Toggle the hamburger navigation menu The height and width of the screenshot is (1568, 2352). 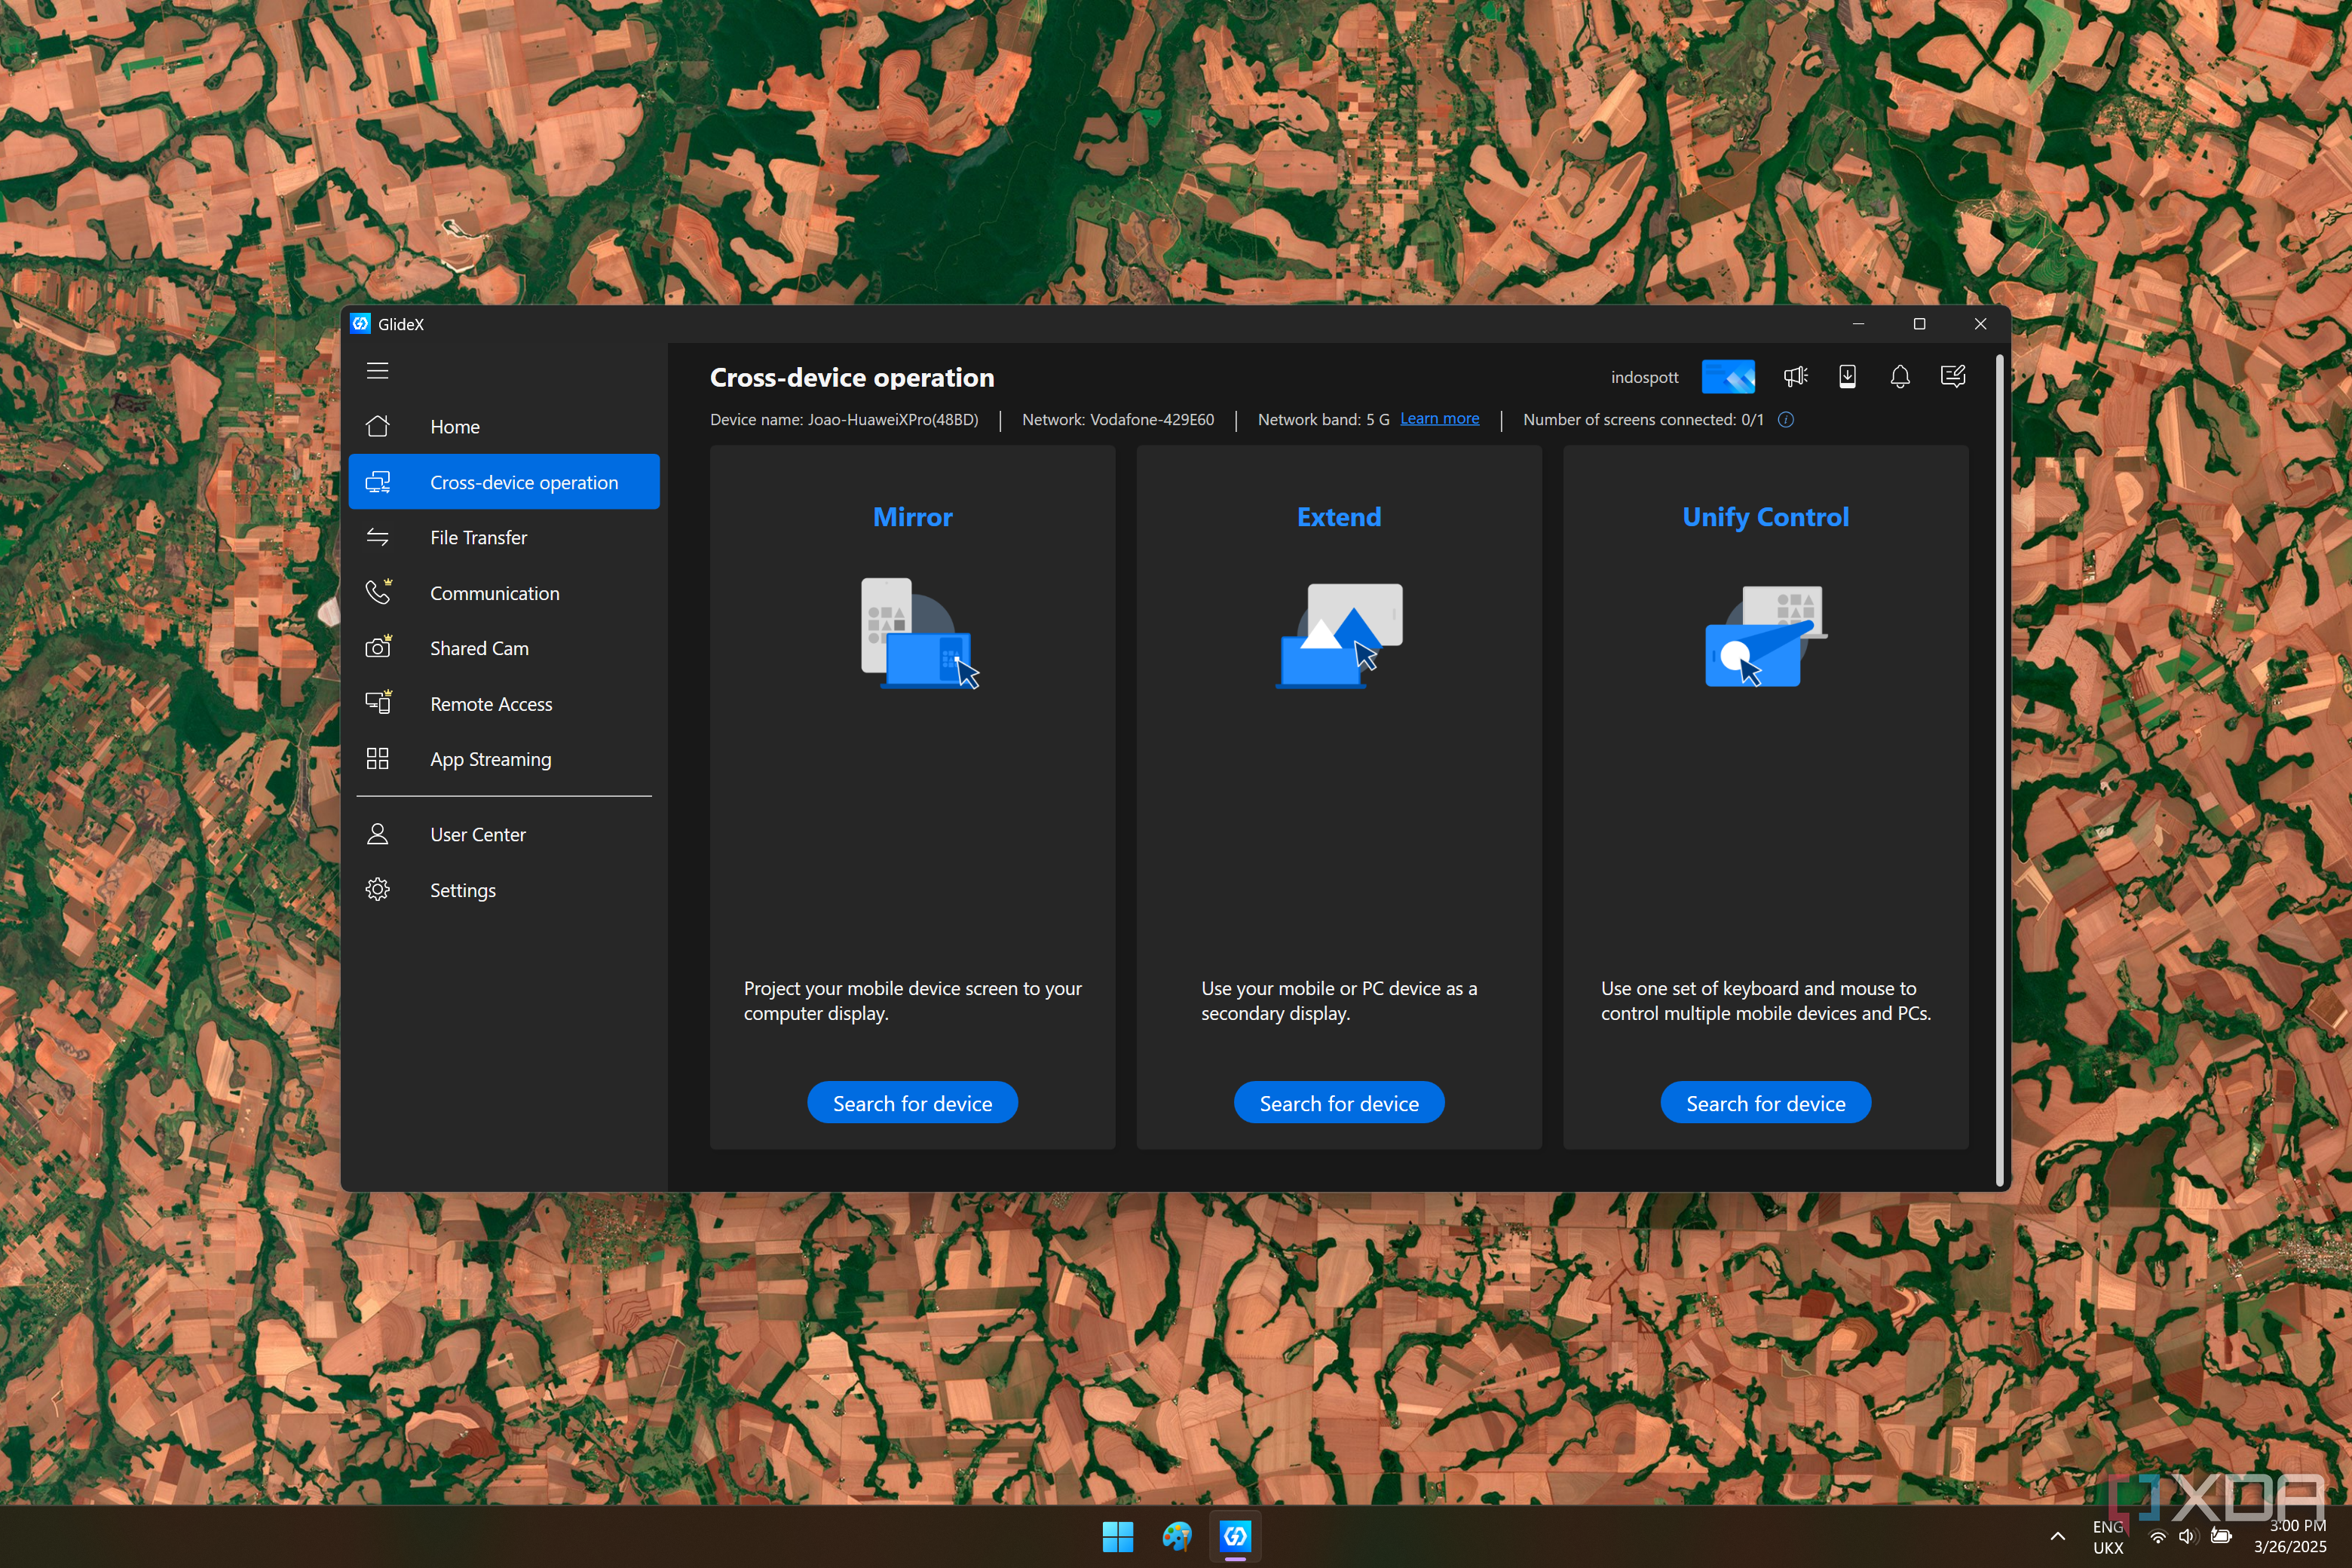[x=377, y=371]
